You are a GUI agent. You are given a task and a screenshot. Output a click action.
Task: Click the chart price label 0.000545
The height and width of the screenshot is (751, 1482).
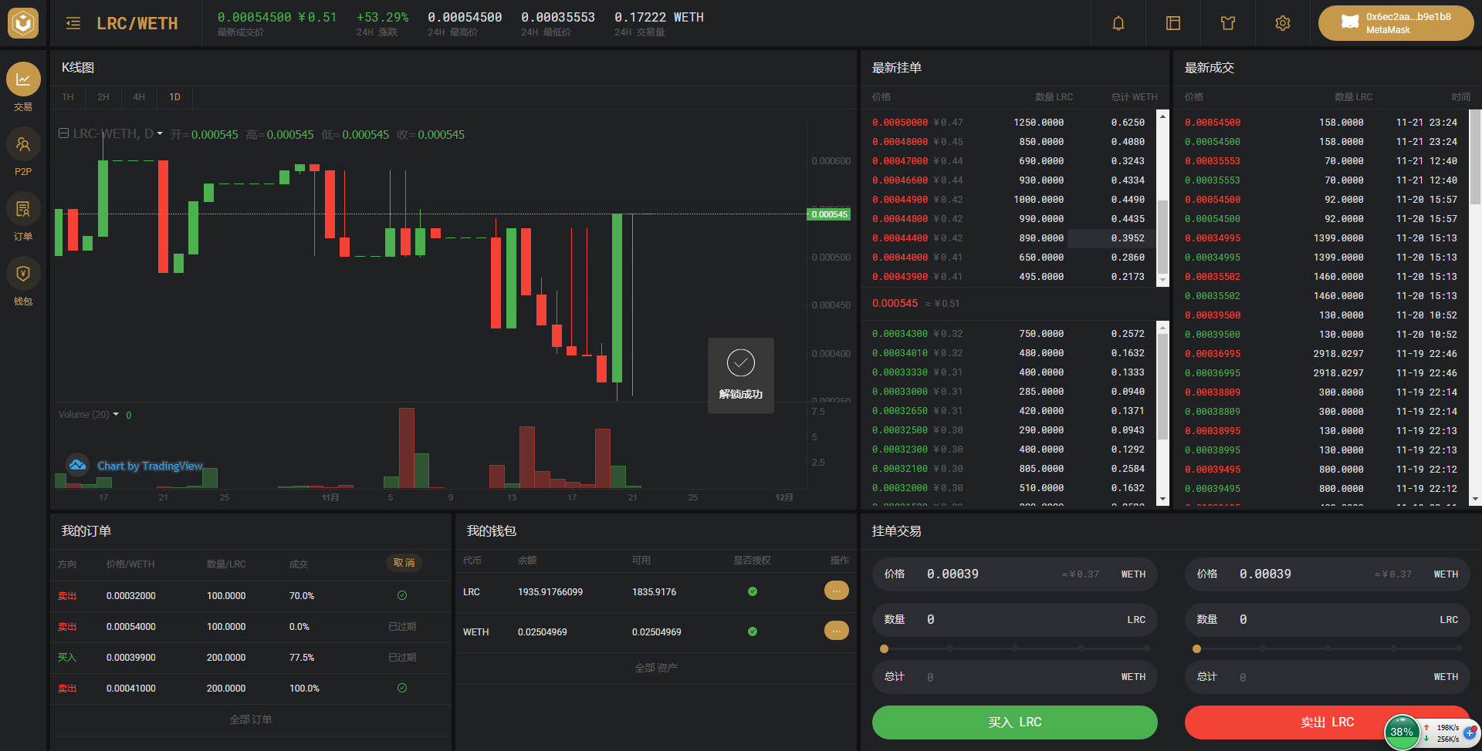(x=829, y=214)
